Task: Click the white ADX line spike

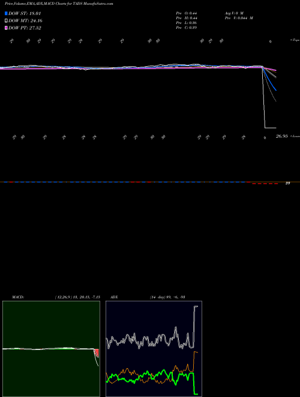Action: (194, 327)
